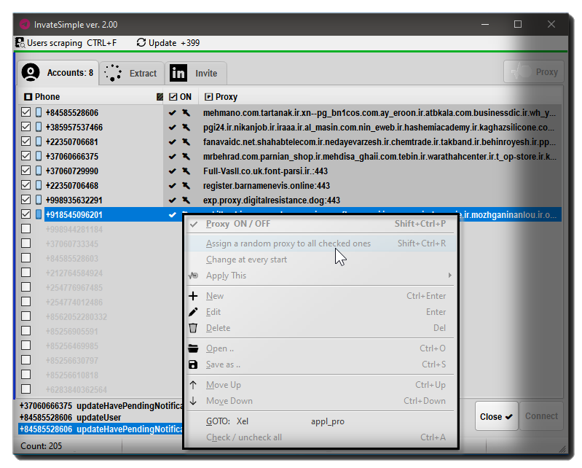Click the Count: 205 status text
582x468 pixels.
[42, 445]
